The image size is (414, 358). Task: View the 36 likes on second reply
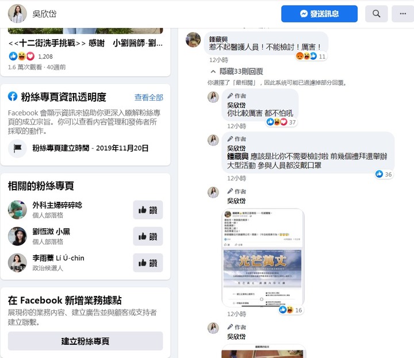tap(384, 174)
